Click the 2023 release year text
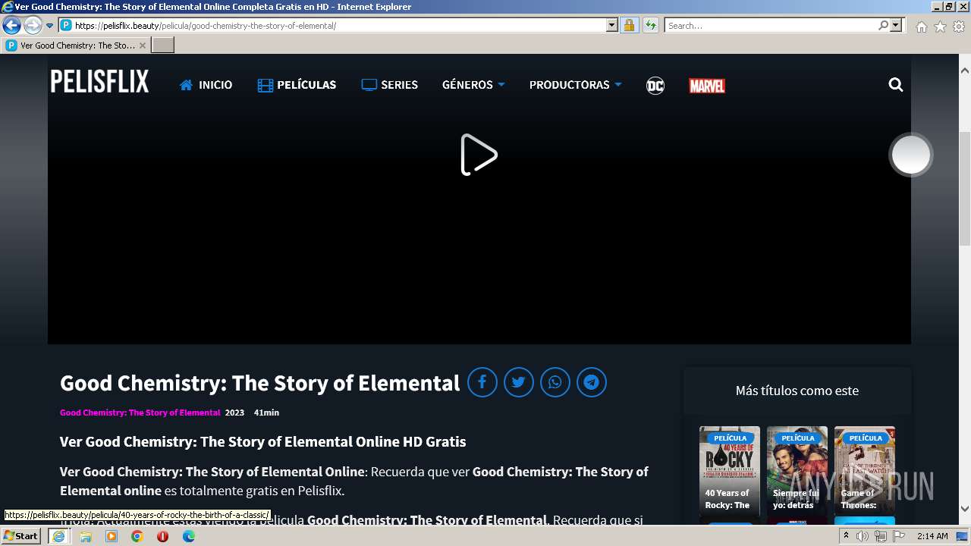Screen dimensions: 971x546 234,413
